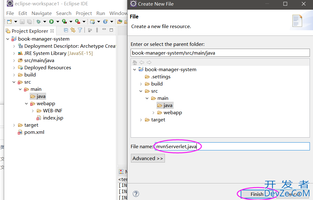Expand build folder in Project Explorer

click(x=14, y=75)
